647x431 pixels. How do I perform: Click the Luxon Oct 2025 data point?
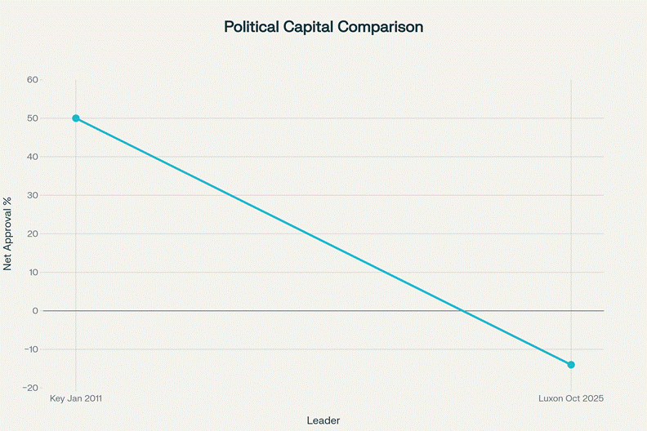571,365
